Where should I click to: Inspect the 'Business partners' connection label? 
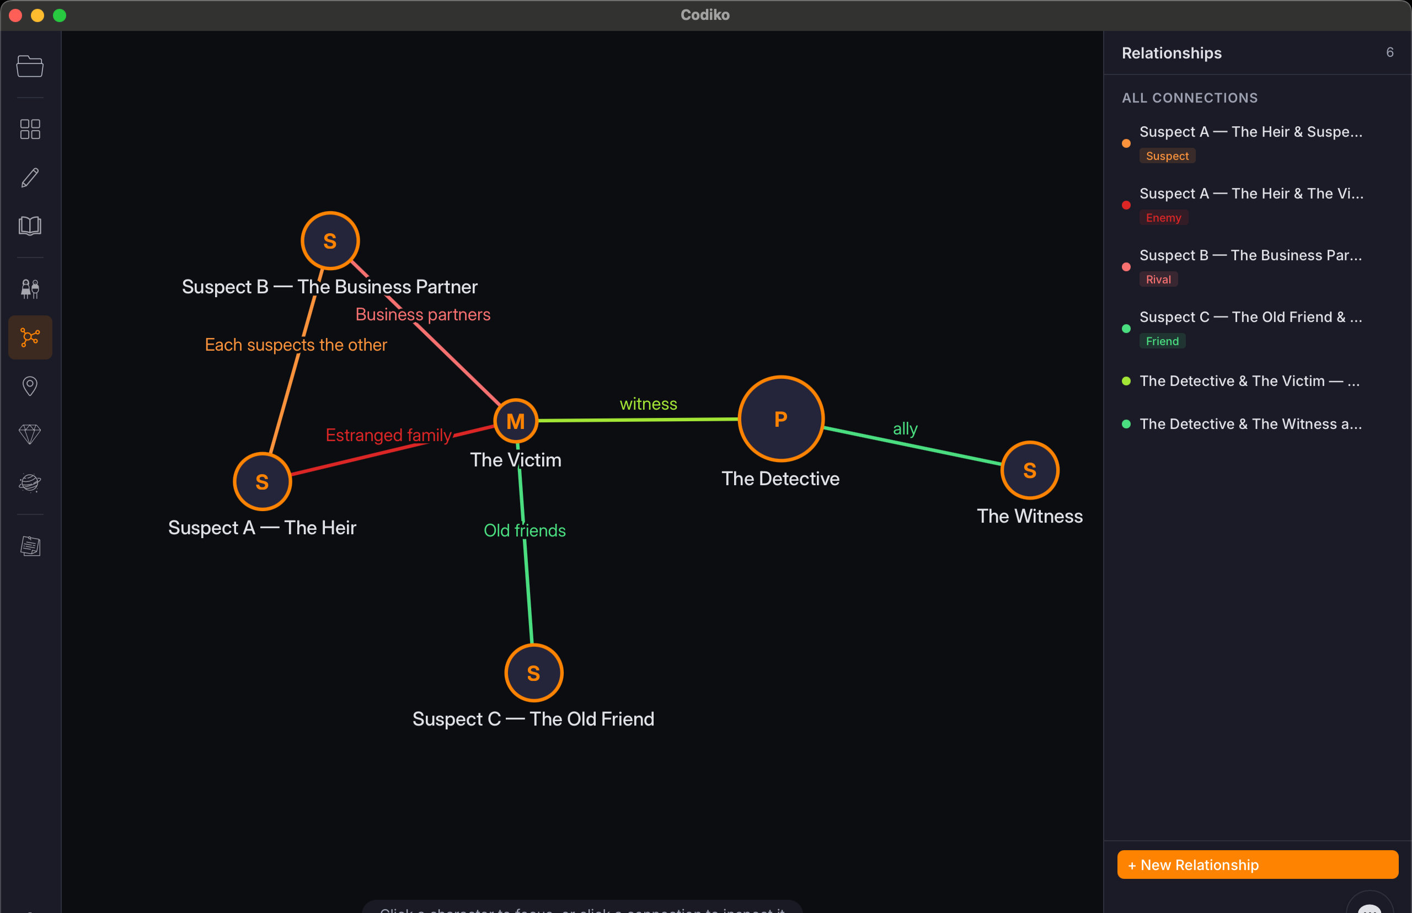pos(423,314)
